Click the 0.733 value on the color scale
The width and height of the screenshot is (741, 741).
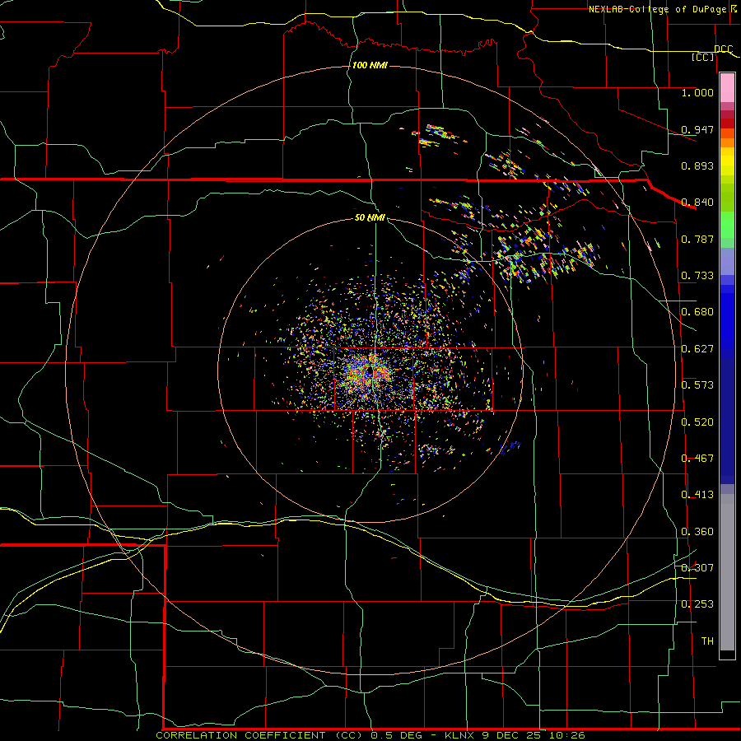(x=697, y=276)
